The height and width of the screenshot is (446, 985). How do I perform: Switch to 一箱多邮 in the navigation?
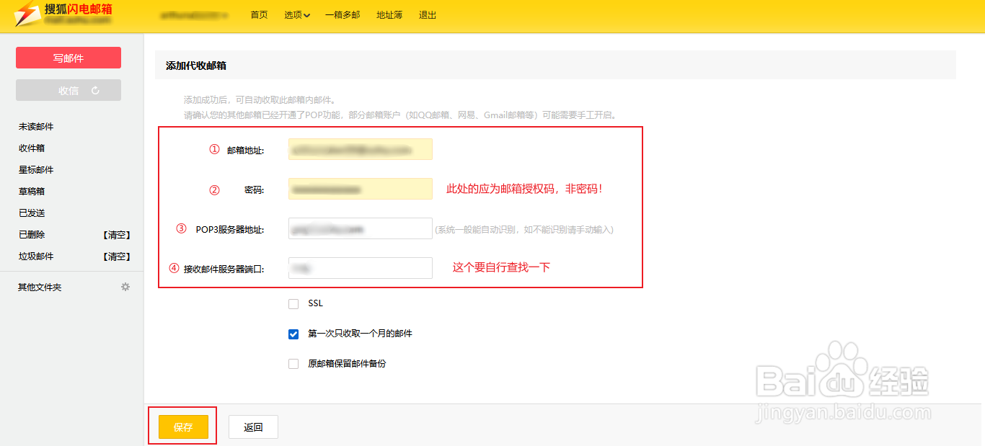point(343,14)
